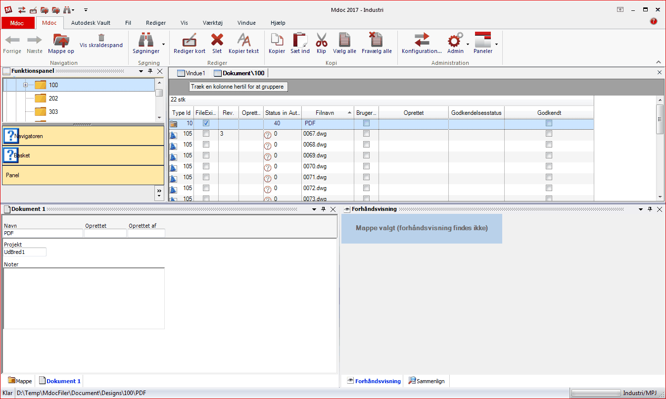
Task: Click dwg file icon of 0068.dwg row
Action: (x=173, y=146)
